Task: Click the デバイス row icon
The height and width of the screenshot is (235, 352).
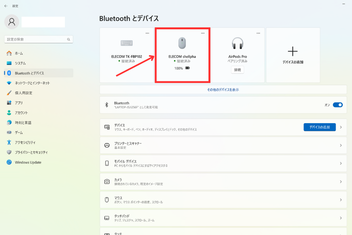Action: (107, 127)
